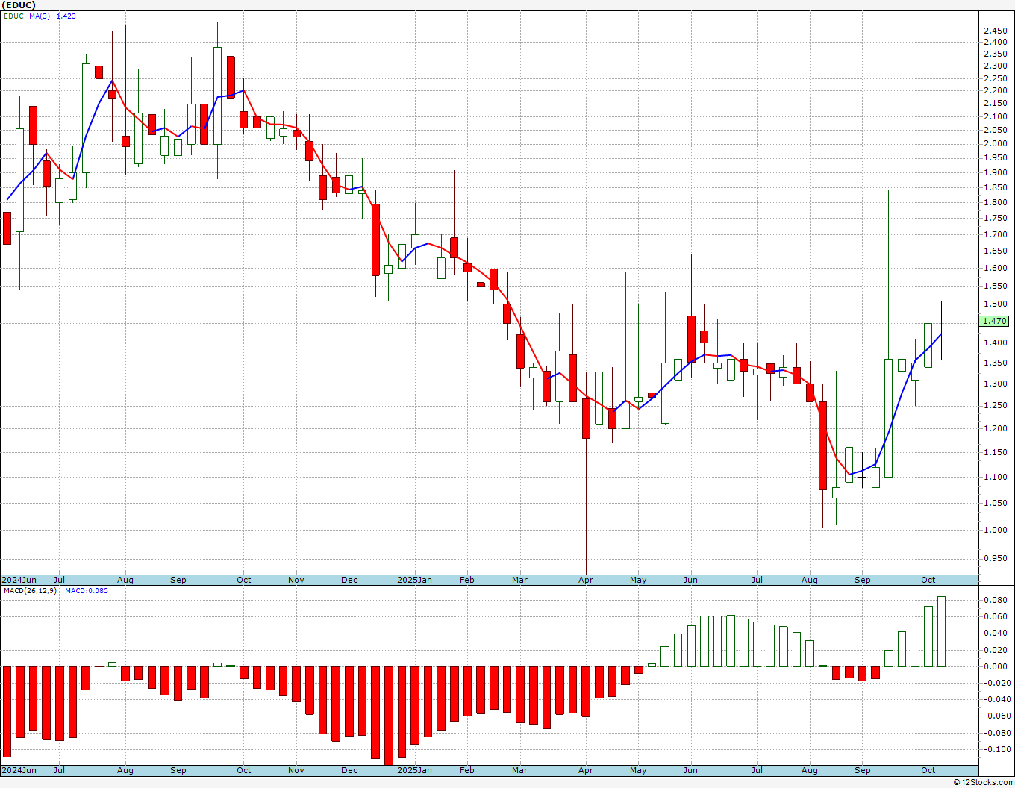Click 2024Jun on the price chart date axis
Screen dimensions: 1015x788
19,580
